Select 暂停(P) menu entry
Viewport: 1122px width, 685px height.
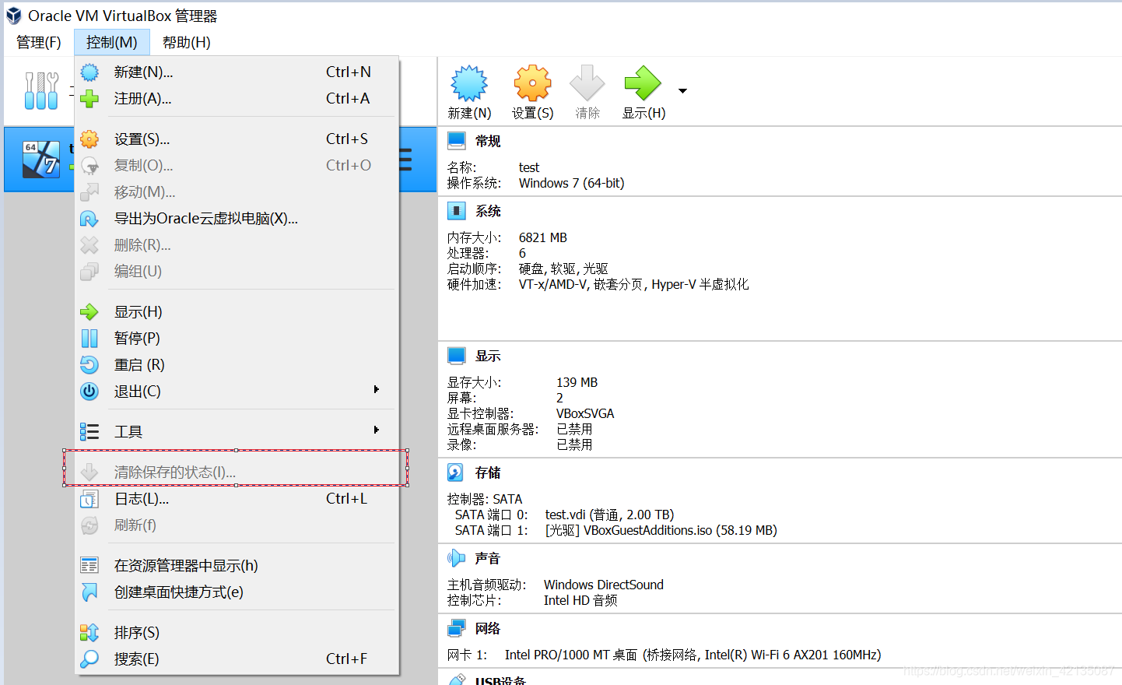click(237, 339)
